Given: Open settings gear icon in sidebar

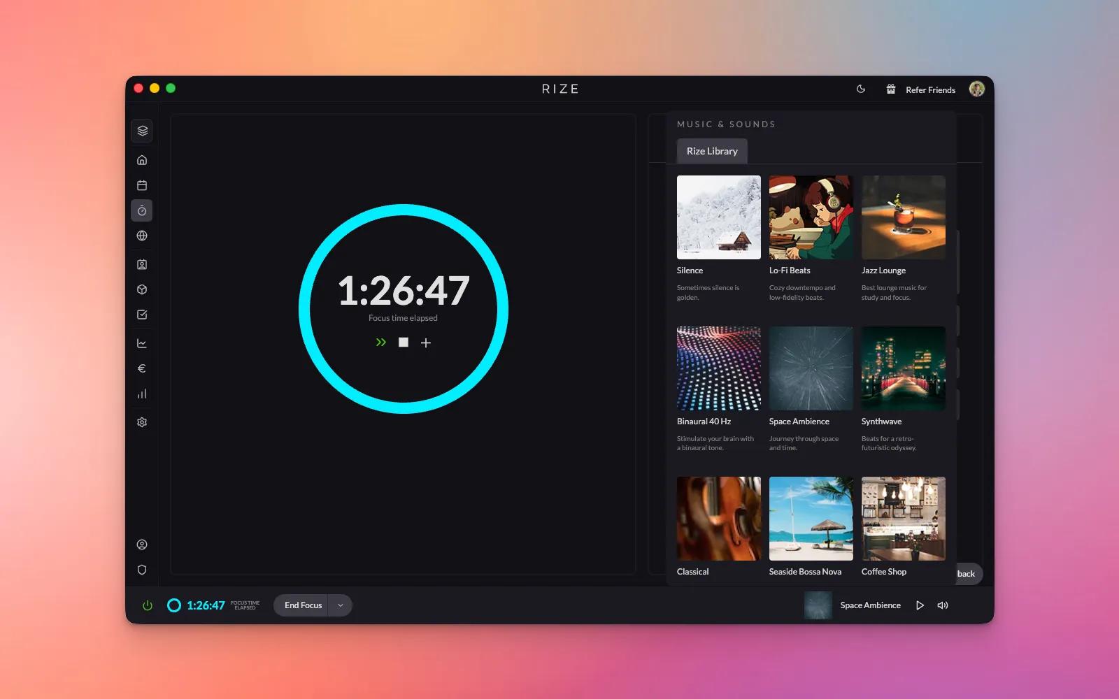Looking at the screenshot, I should [142, 422].
